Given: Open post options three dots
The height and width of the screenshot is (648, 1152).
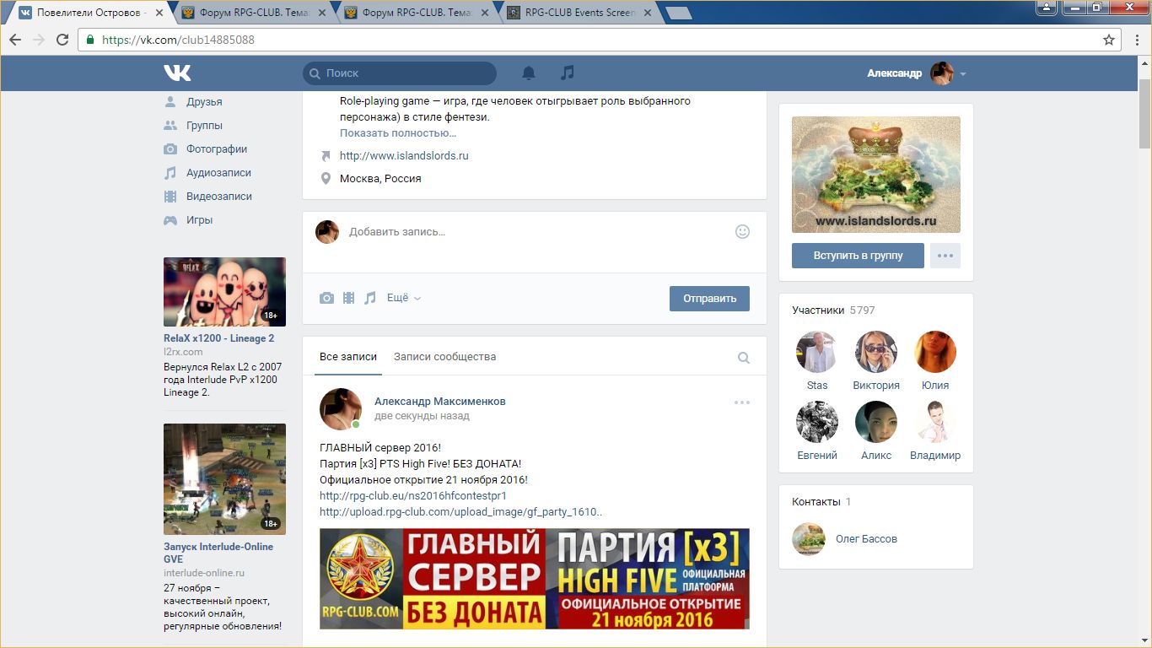Looking at the screenshot, I should point(742,402).
